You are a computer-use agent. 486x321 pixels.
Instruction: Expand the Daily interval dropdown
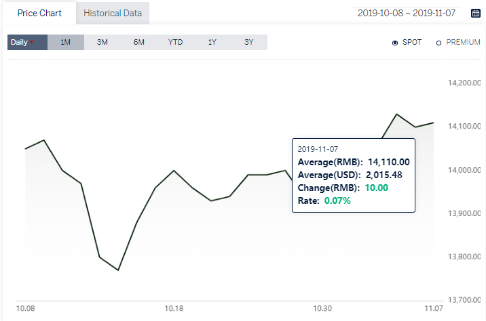(28, 43)
